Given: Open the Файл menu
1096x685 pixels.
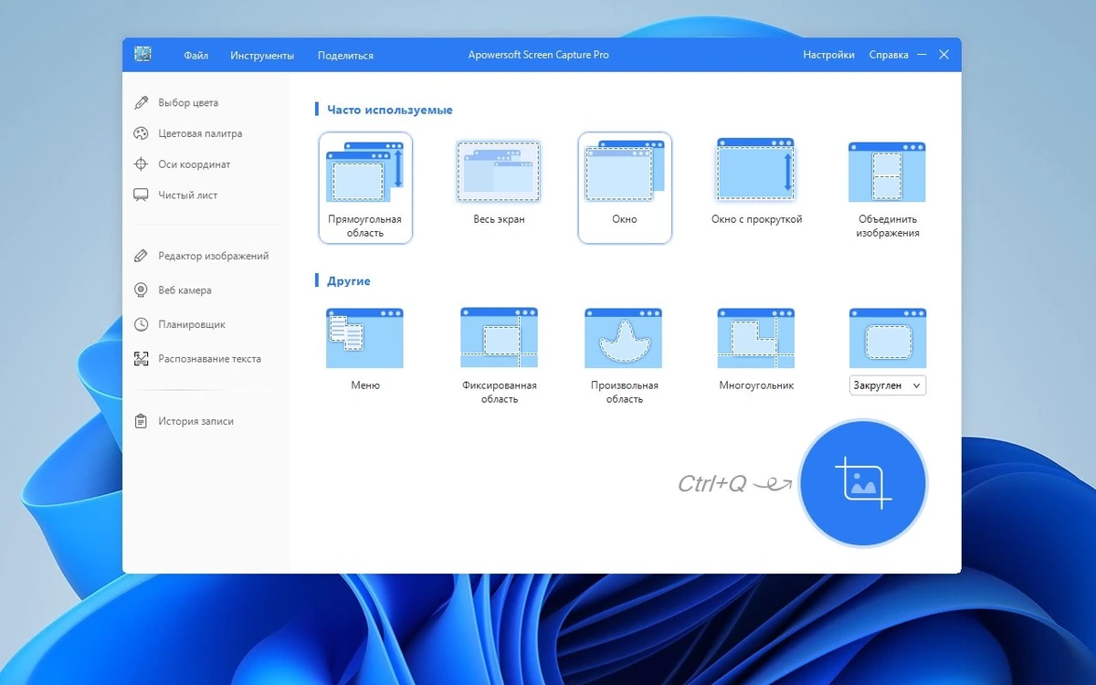Looking at the screenshot, I should click(195, 56).
